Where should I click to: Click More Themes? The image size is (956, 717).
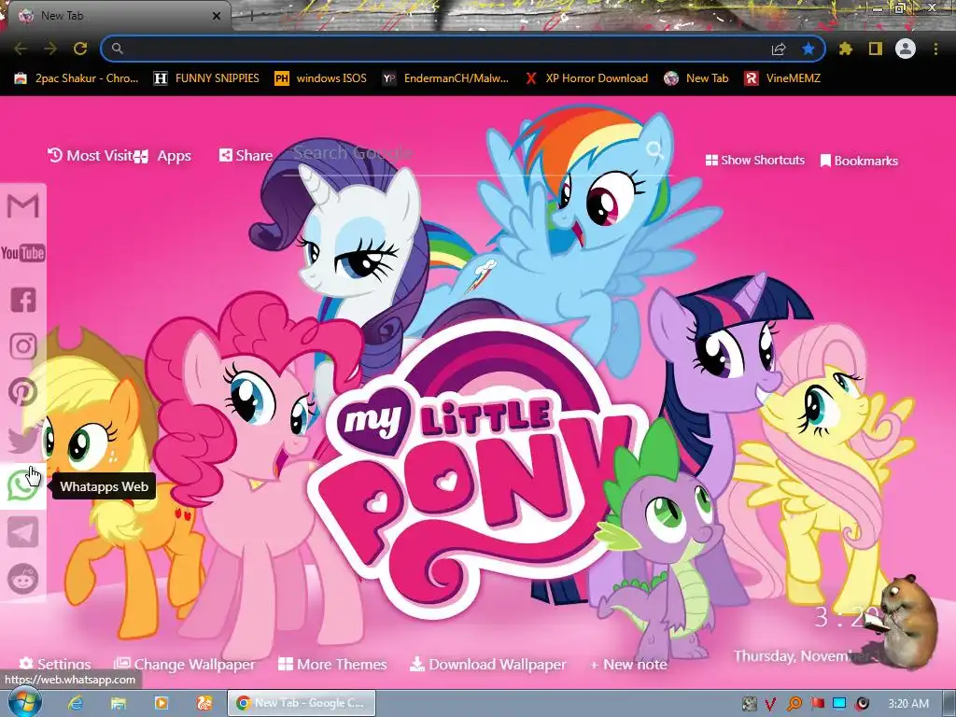tap(332, 664)
